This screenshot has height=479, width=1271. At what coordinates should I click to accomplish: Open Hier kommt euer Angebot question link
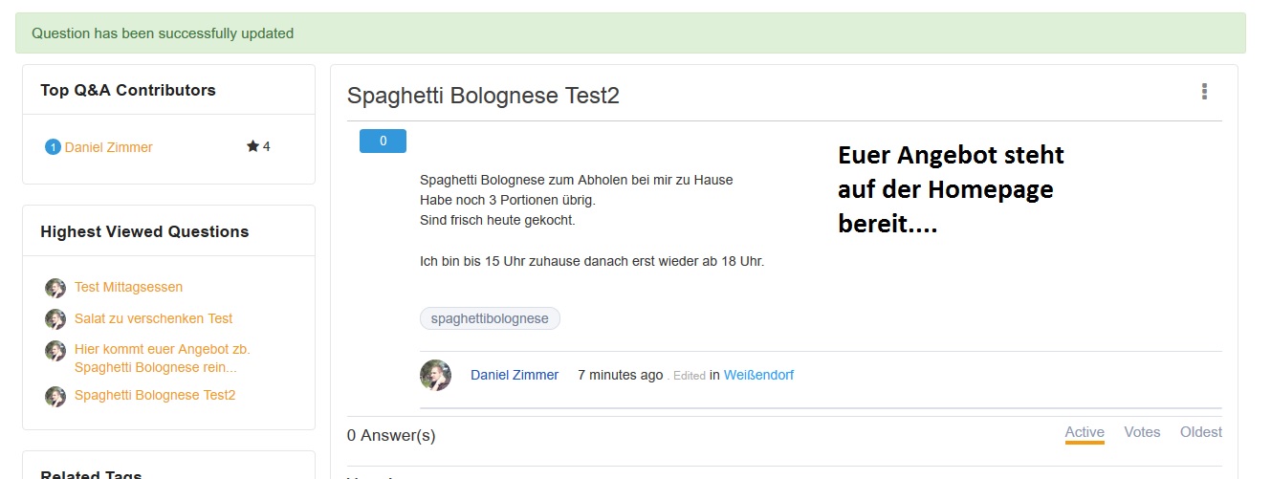point(162,359)
